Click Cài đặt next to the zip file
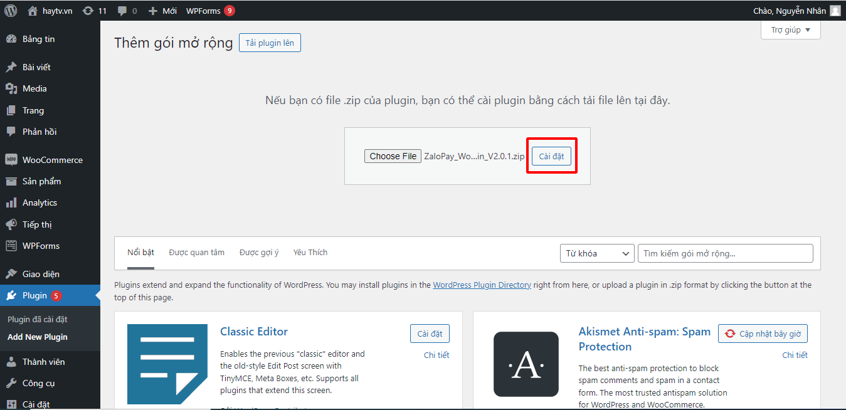The height and width of the screenshot is (410, 846). pos(552,156)
